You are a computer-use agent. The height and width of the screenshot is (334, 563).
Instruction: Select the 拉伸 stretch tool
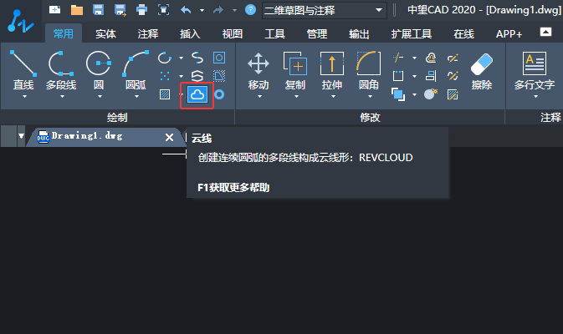[332, 70]
